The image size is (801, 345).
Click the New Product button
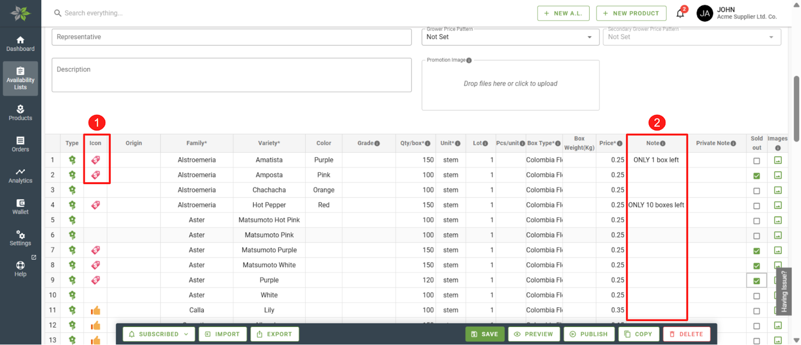pyautogui.click(x=631, y=13)
